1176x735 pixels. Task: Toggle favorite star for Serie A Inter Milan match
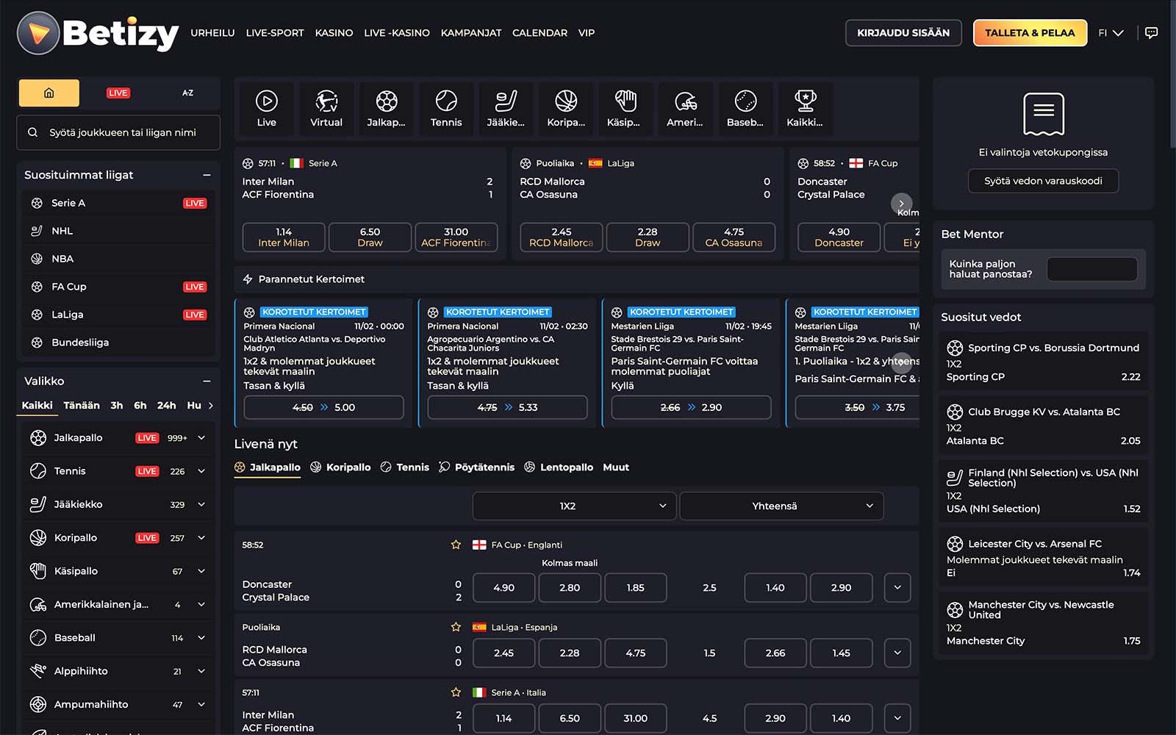[456, 692]
